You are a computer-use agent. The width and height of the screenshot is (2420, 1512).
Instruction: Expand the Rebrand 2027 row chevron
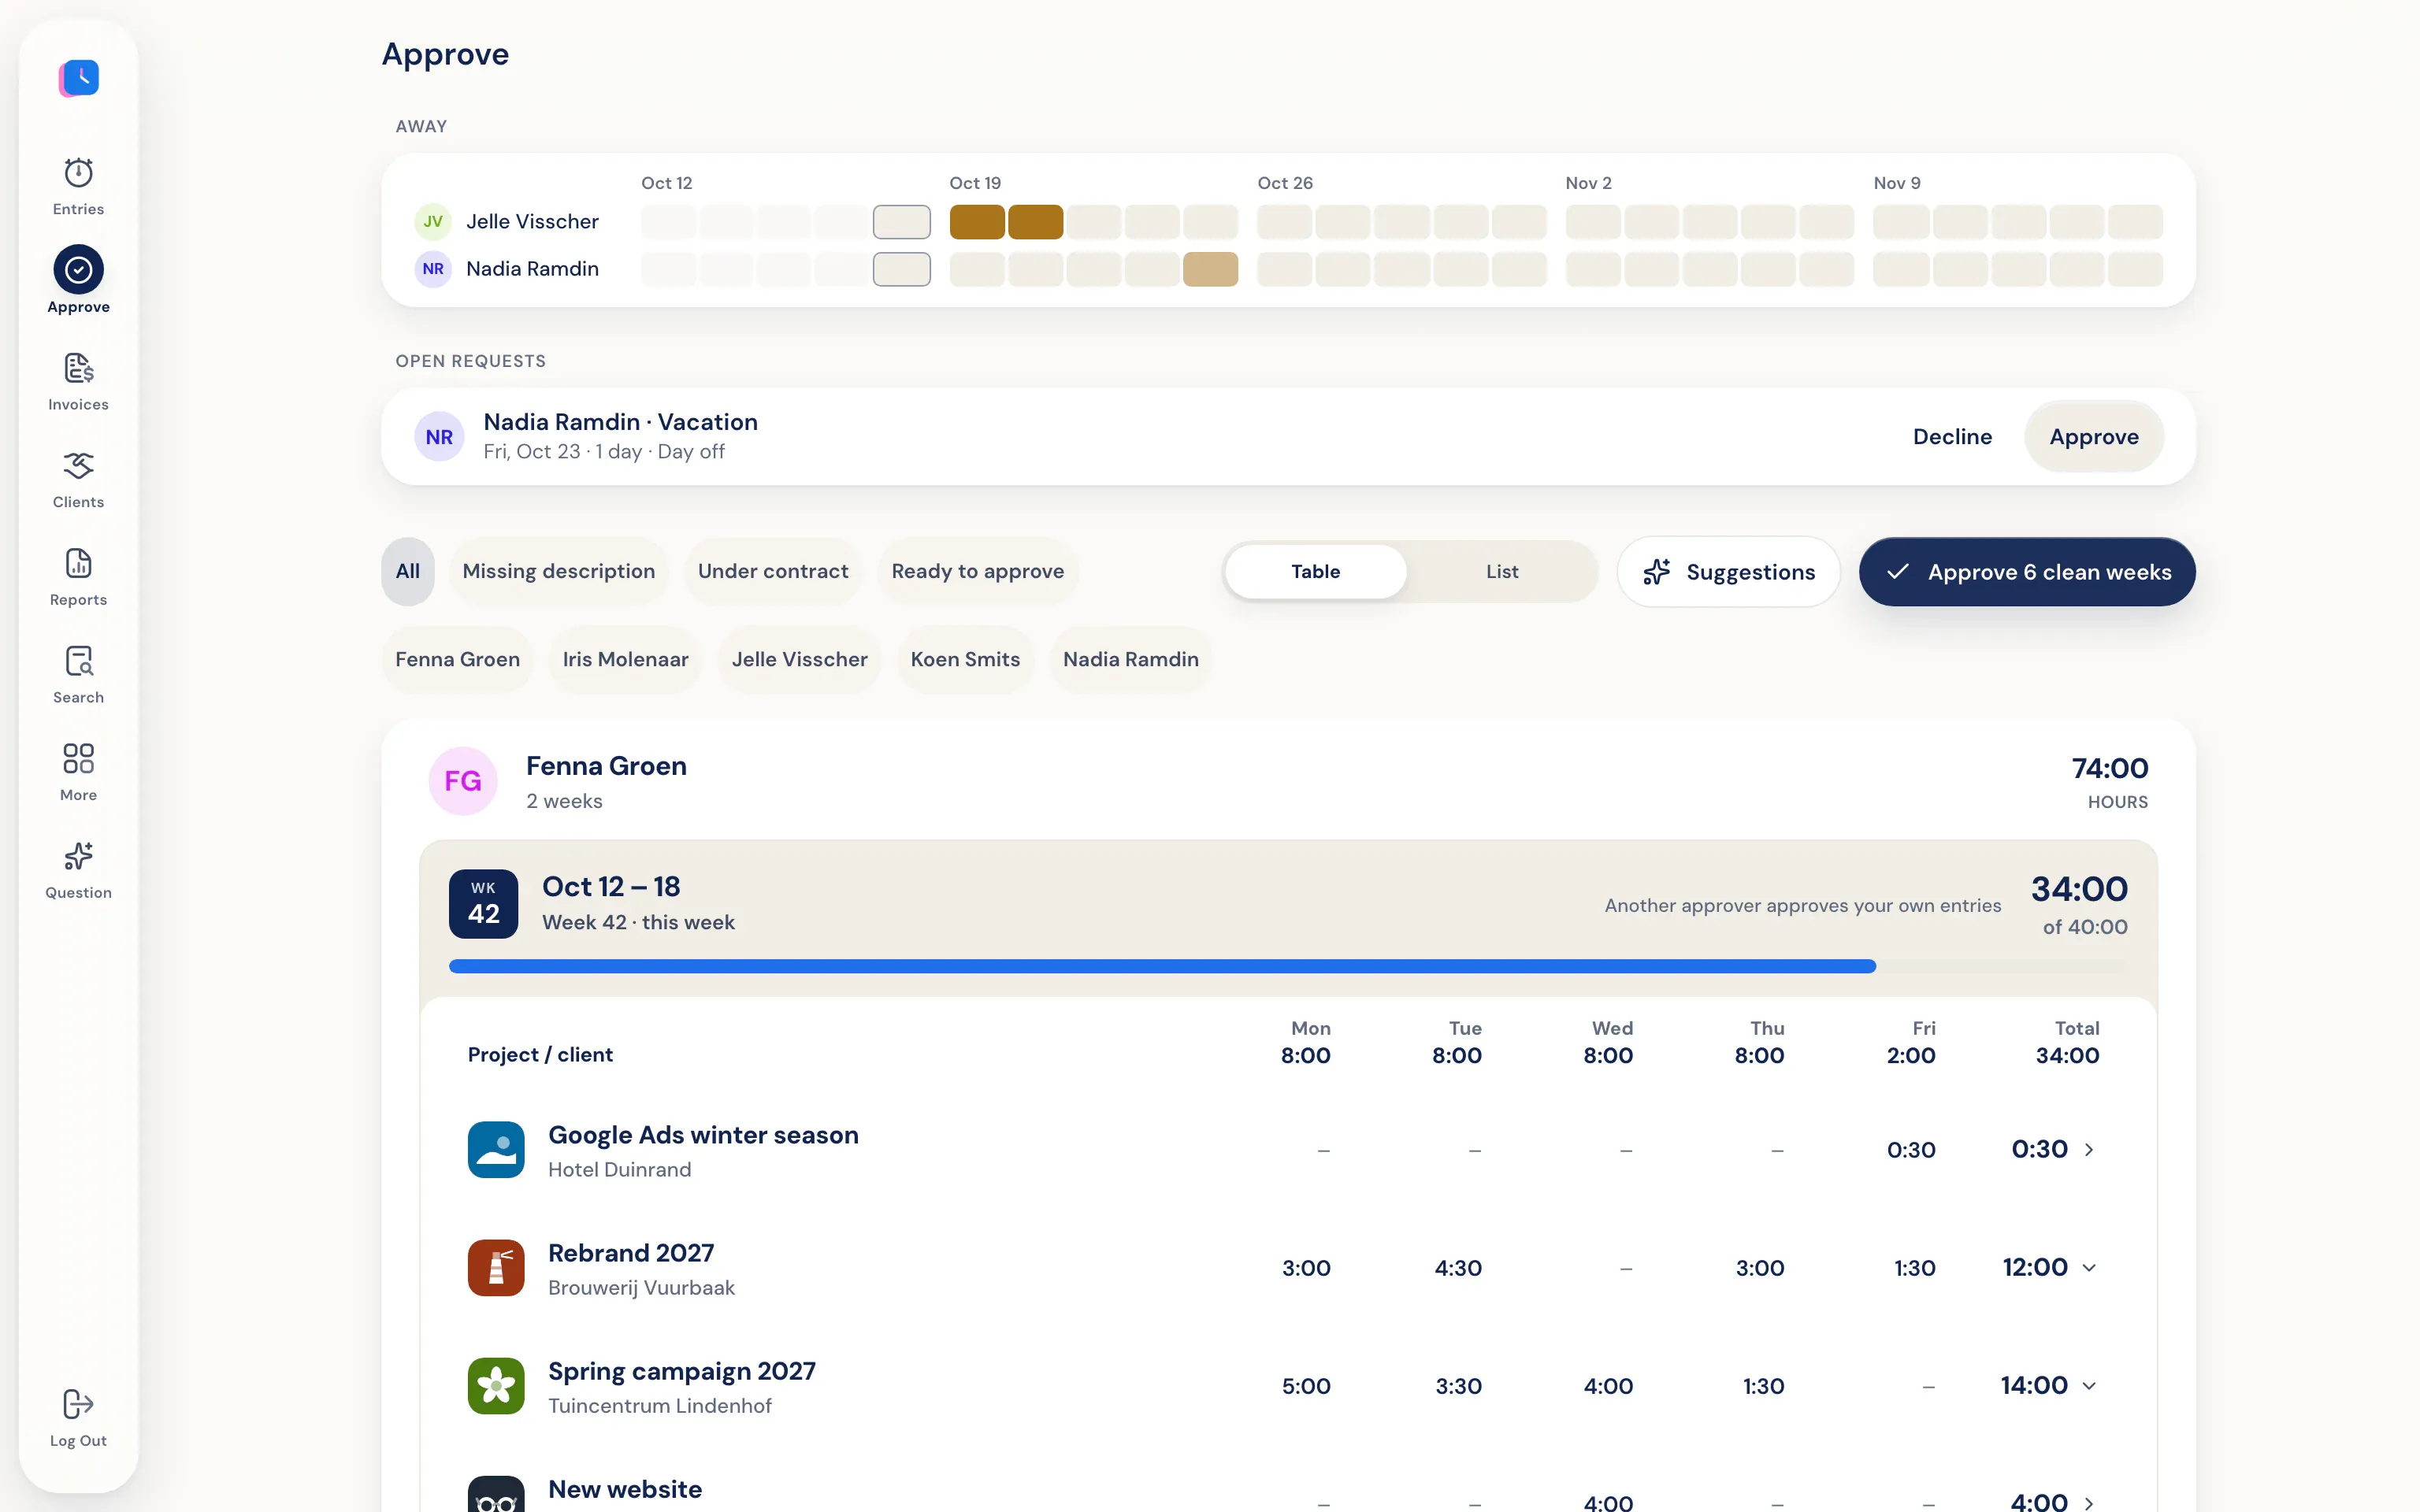pos(2089,1268)
